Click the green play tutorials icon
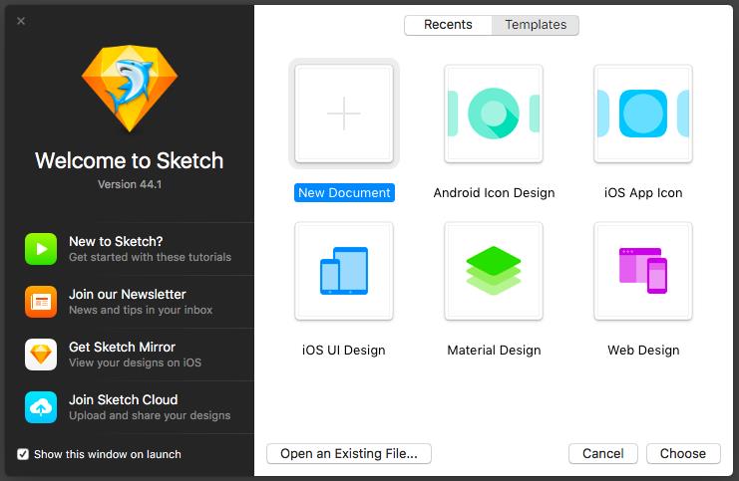The width and height of the screenshot is (739, 481). pos(41,249)
